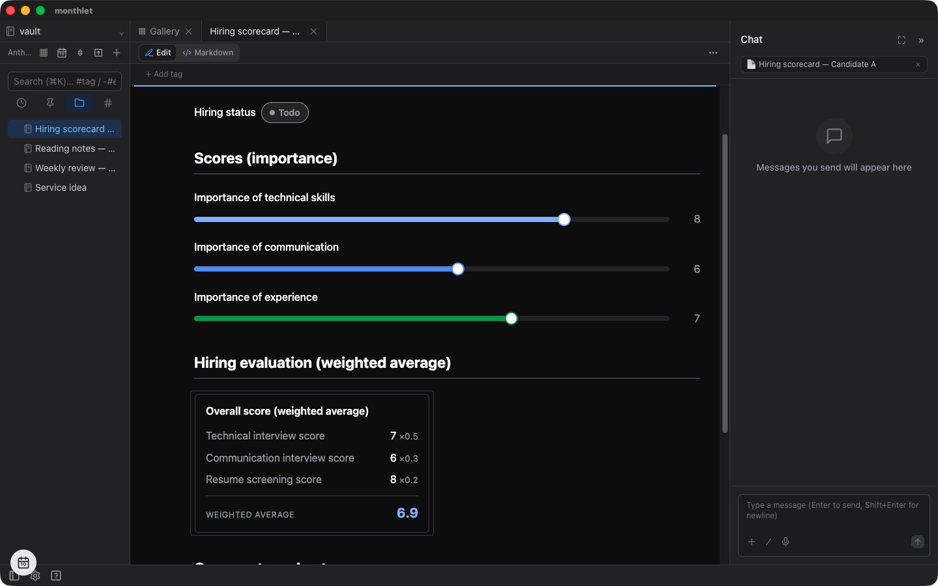Send the chat message with arrow button
The height and width of the screenshot is (586, 938).
[918, 542]
